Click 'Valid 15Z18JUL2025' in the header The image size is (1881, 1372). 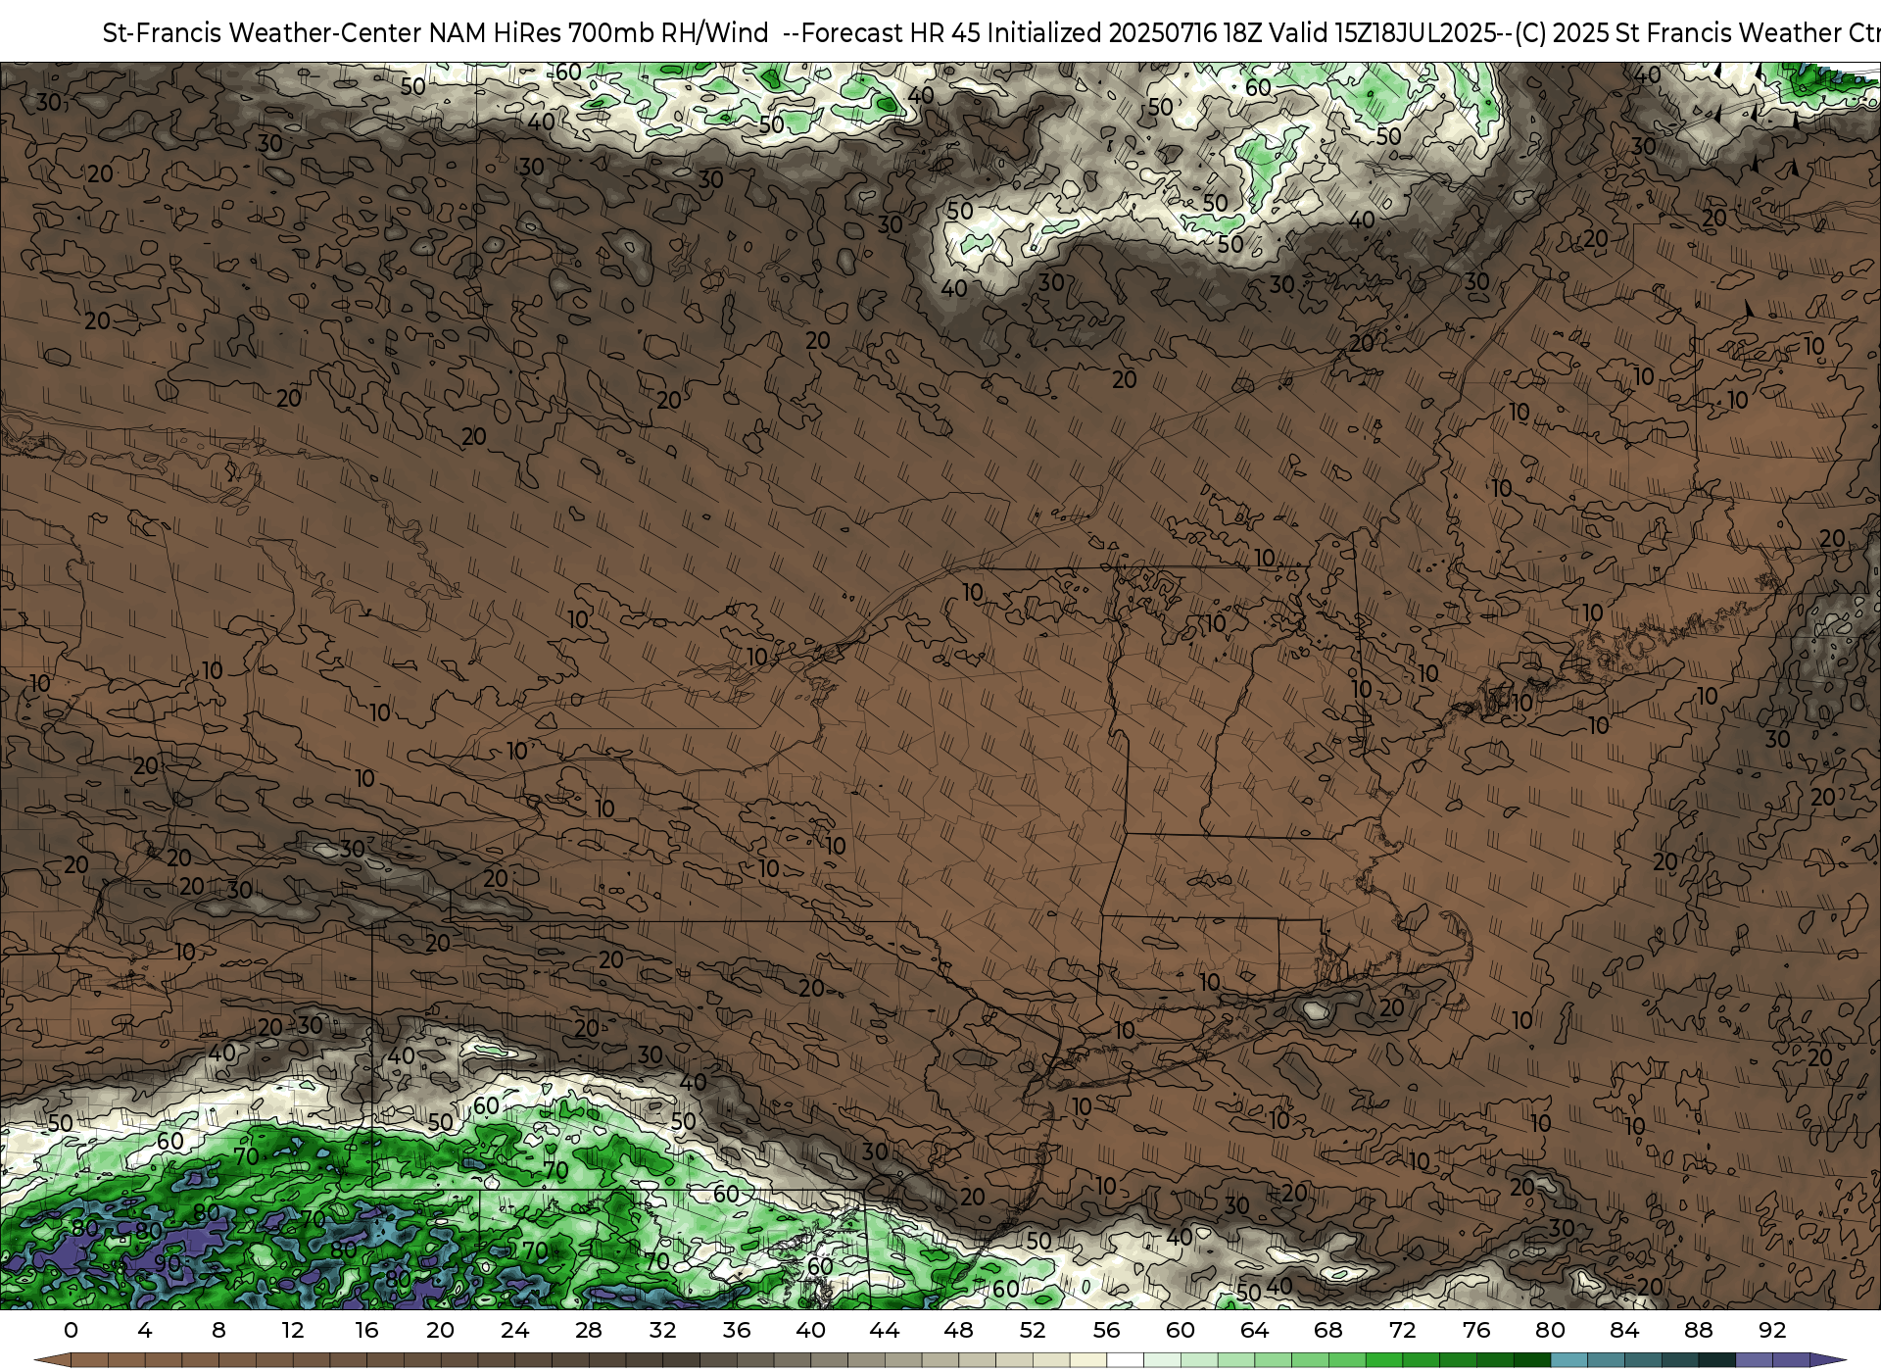pos(1381,33)
